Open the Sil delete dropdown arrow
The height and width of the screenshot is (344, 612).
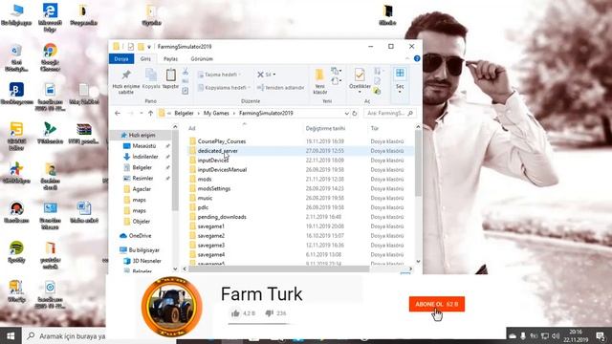[274, 75]
